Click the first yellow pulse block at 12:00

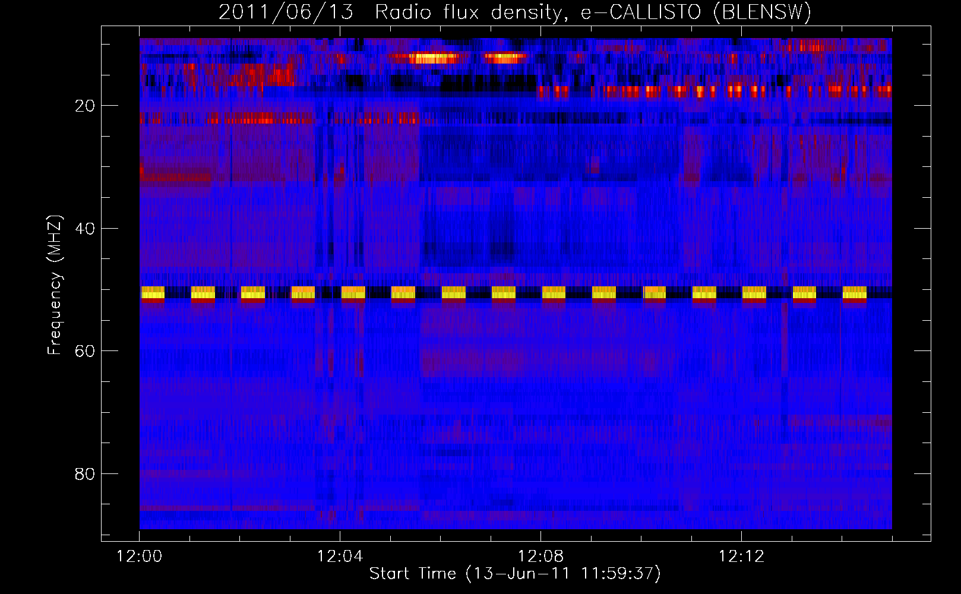[153, 293]
